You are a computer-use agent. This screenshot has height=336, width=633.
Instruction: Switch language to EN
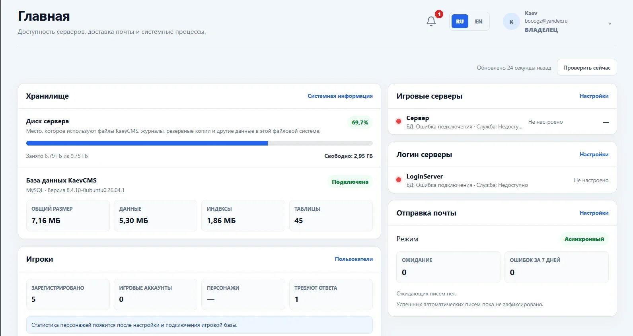pos(479,21)
